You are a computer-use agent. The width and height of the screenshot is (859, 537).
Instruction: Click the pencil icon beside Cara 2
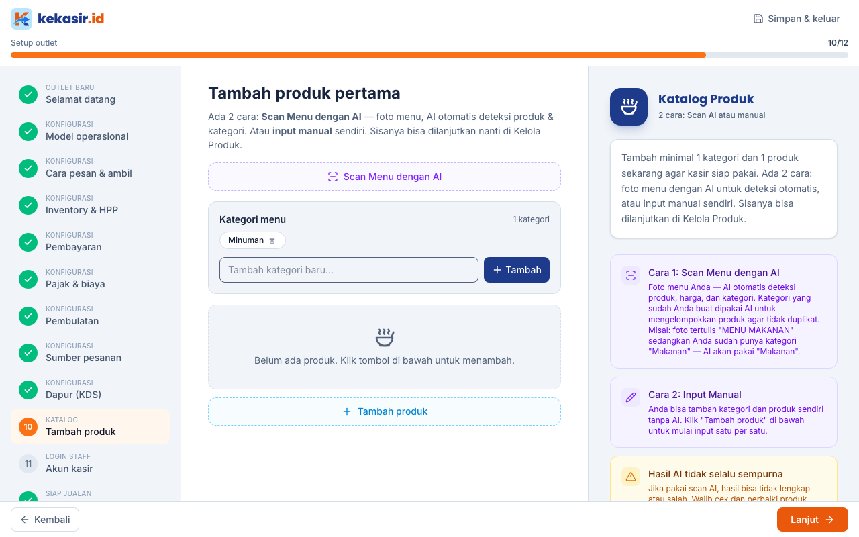tap(631, 397)
